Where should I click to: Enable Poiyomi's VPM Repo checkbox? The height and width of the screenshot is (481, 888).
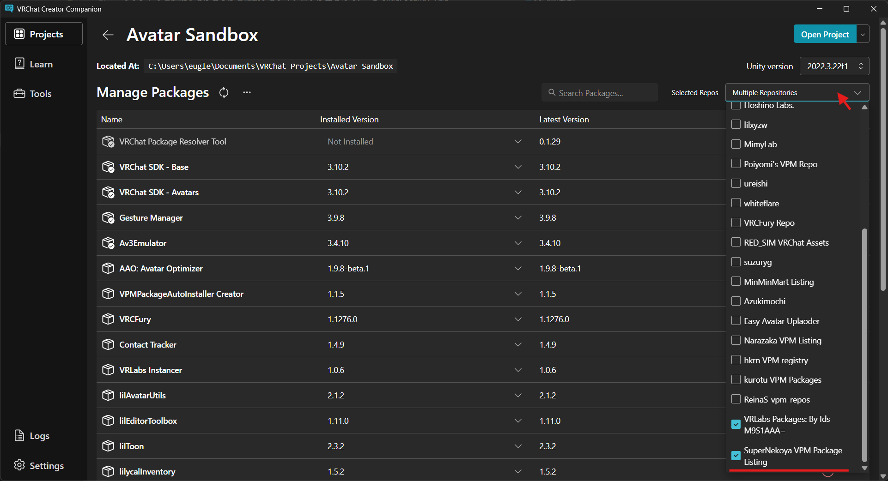pos(736,164)
